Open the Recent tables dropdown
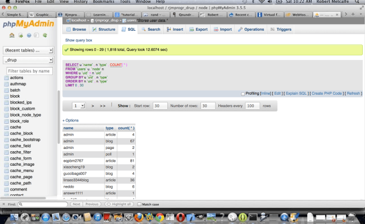Viewport: 365px width, 224px height. (x=29, y=50)
